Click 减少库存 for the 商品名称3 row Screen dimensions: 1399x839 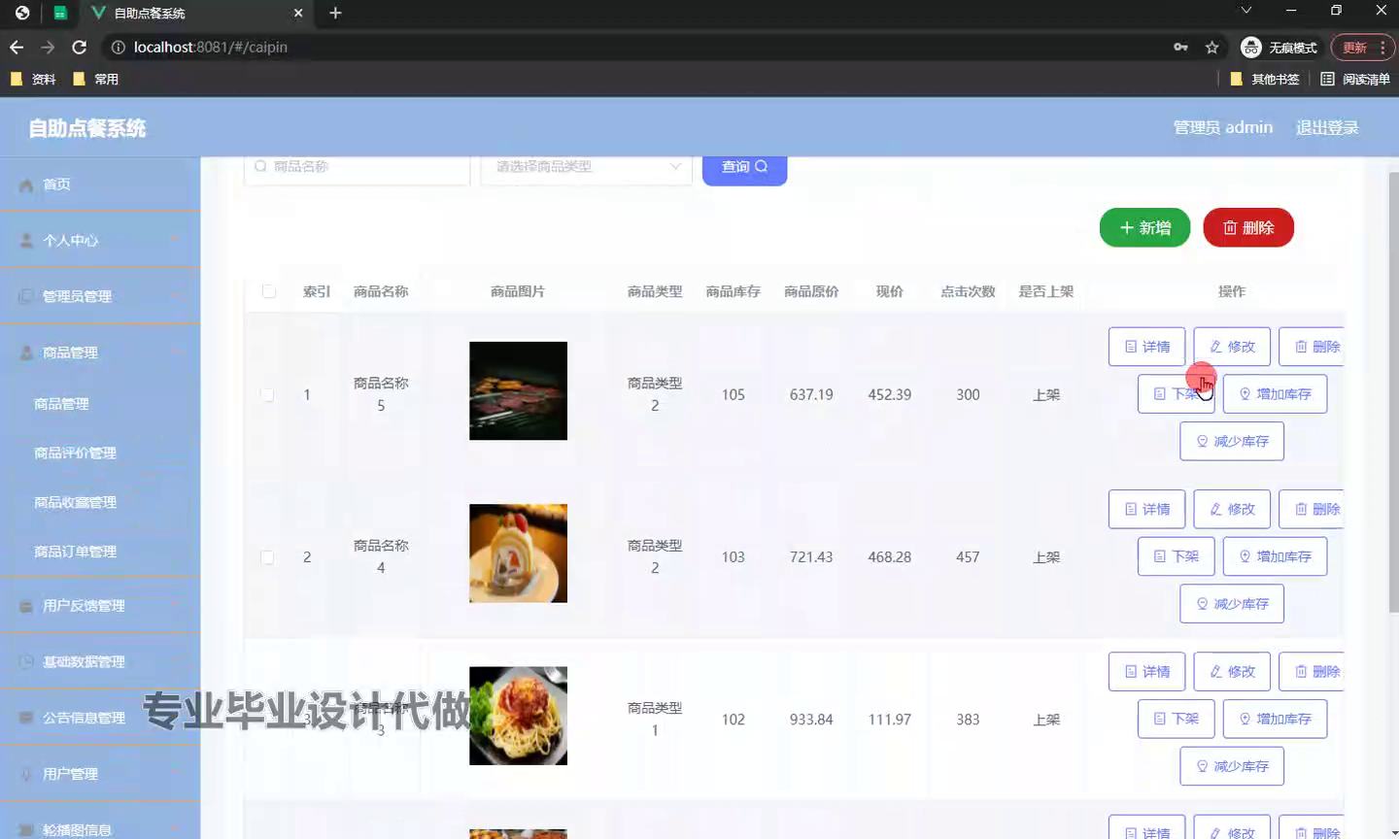(1232, 766)
